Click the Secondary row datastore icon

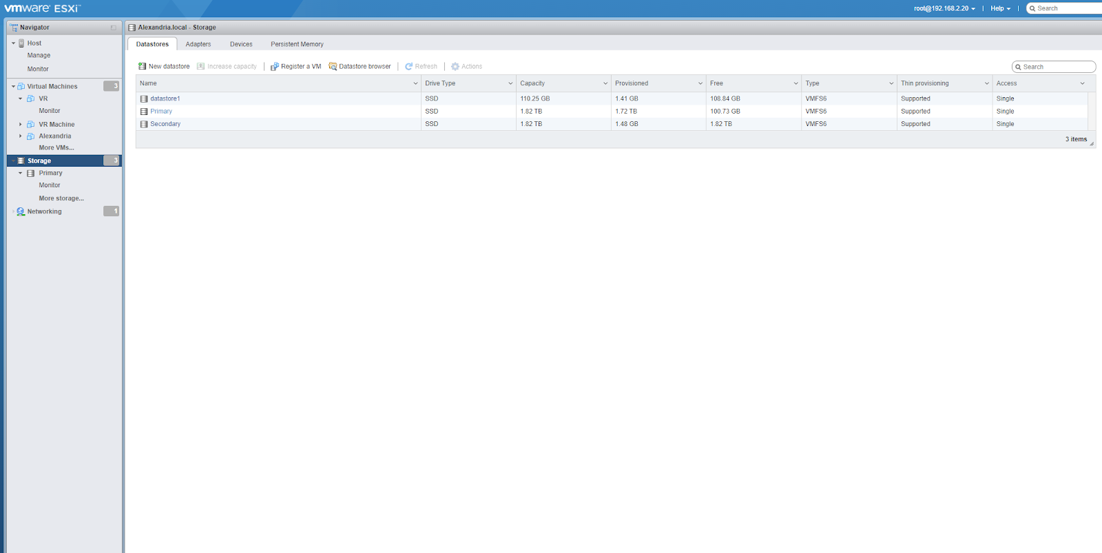click(x=144, y=124)
